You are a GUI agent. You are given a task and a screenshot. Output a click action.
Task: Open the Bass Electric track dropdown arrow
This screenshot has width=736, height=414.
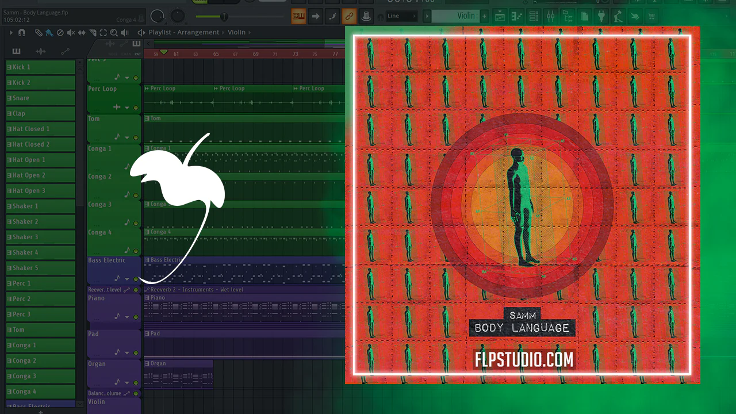point(127,279)
